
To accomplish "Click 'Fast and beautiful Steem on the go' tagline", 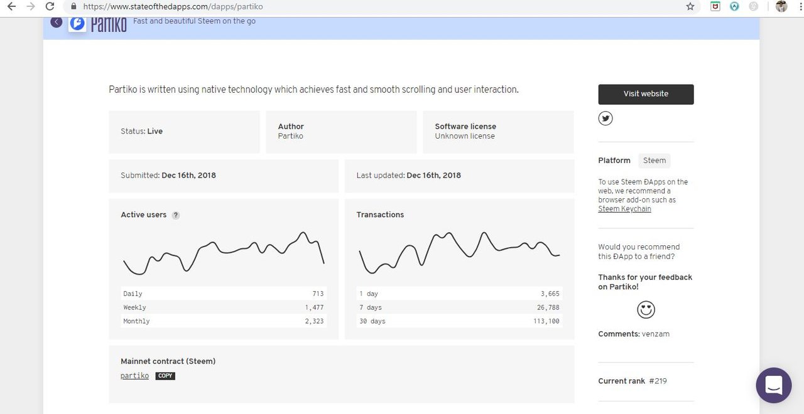I will click(x=194, y=21).
